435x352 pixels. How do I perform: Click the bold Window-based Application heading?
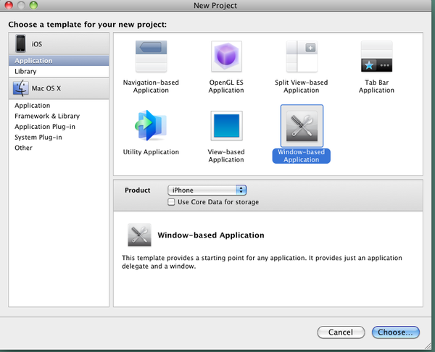click(211, 235)
